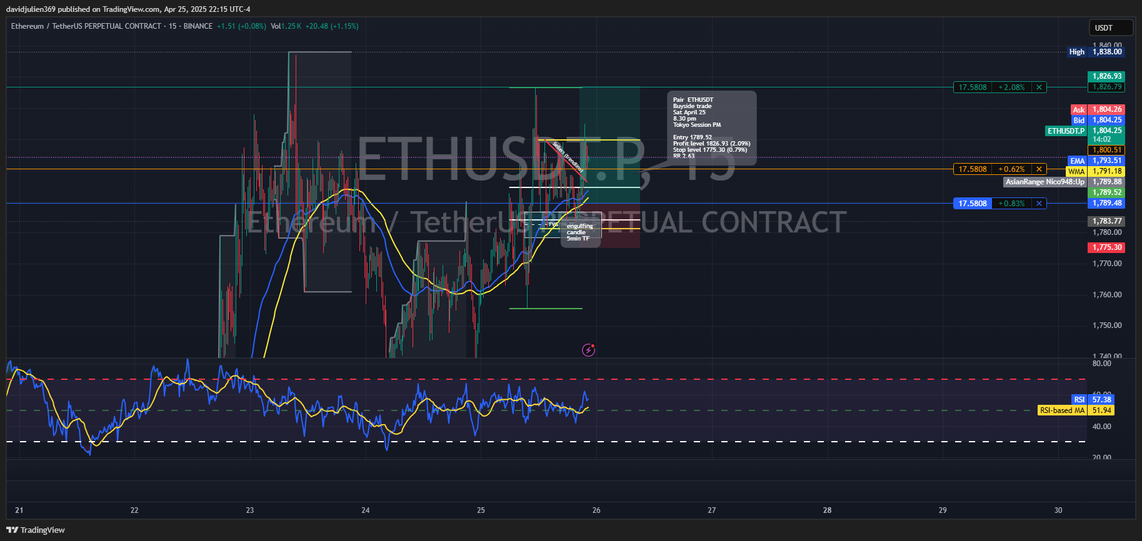Click the +2.08% profit value label
Screen dimensions: 1142x541
click(1012, 87)
